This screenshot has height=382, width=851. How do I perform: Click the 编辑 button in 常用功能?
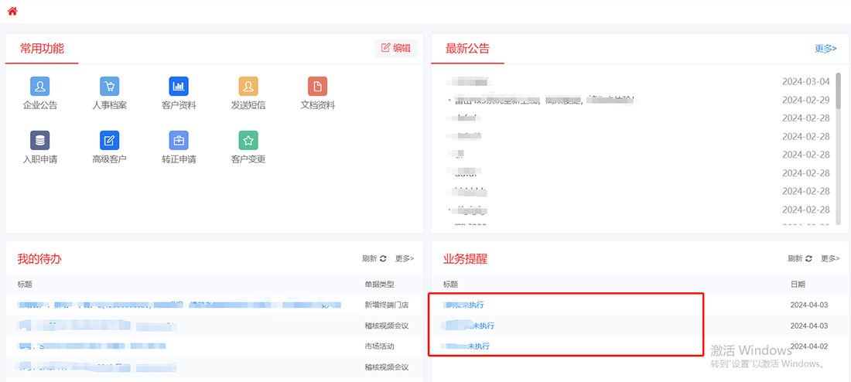click(395, 48)
